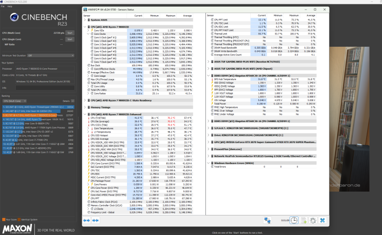This screenshot has width=382, height=235.
Task: Click the Info input field in Cinebench
Action: click(x=45, y=88)
